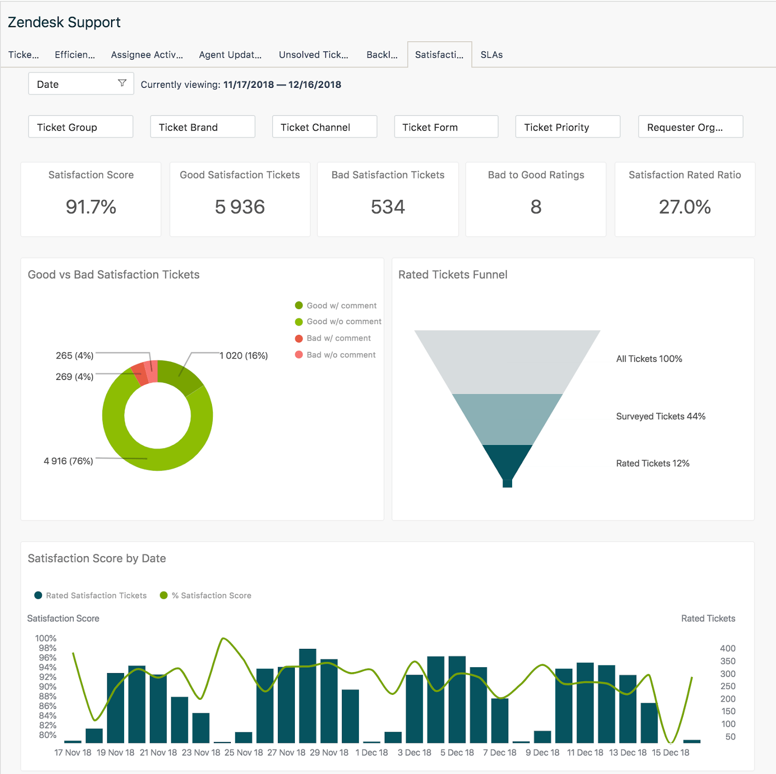This screenshot has width=776, height=774.
Task: Click the Bad to Good Ratings 8 value
Action: pos(536,207)
